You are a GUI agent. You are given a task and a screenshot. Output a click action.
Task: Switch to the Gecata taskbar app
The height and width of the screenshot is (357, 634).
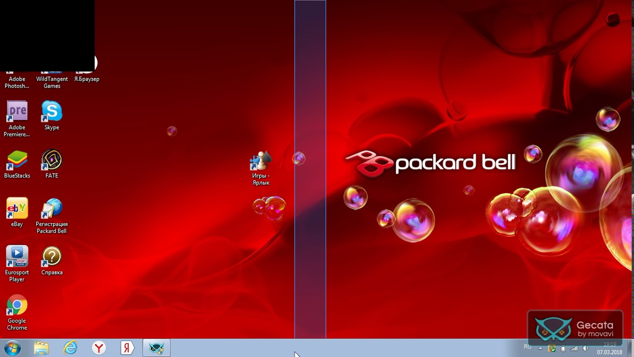click(157, 348)
